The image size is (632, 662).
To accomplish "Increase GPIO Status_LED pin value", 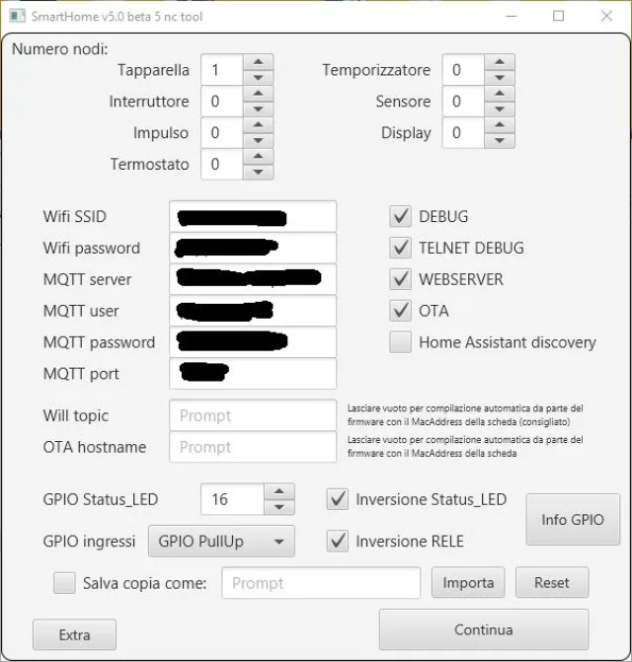I will (x=278, y=491).
